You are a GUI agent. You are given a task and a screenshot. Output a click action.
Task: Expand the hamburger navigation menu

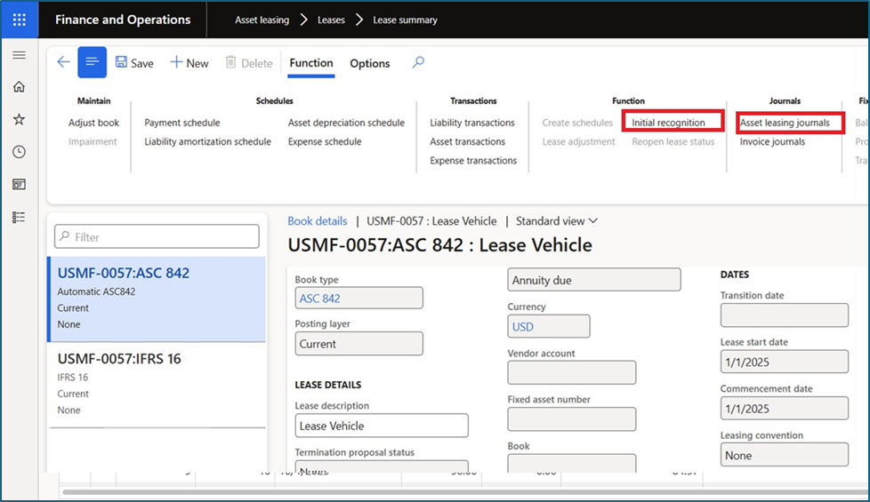click(x=19, y=55)
